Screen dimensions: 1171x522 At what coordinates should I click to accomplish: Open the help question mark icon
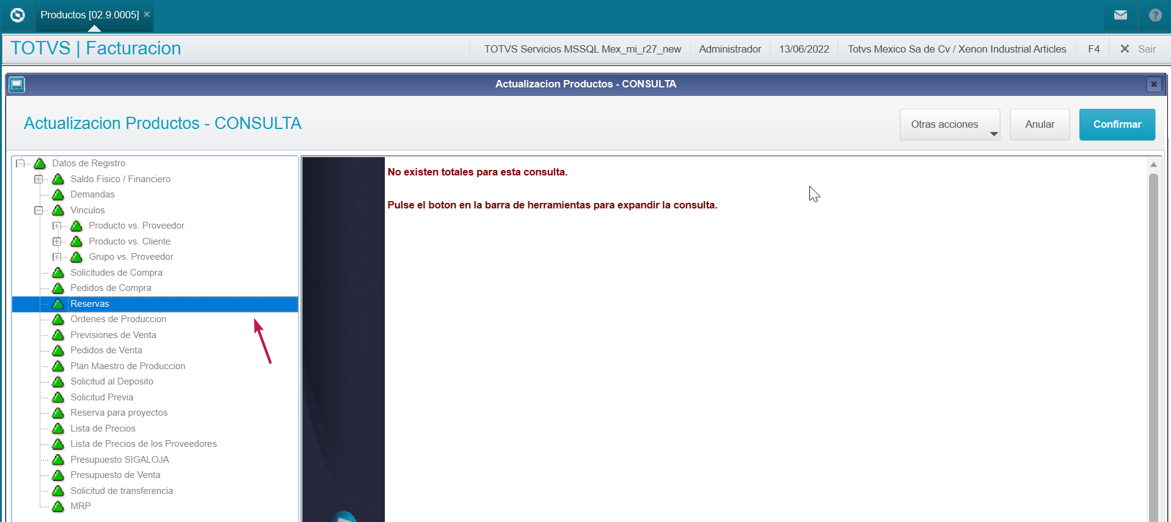[1155, 15]
